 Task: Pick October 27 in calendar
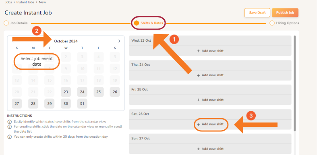(x=17, y=104)
